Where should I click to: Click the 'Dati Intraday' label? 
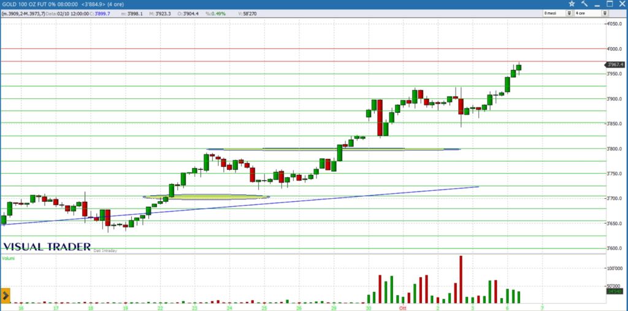click(105, 250)
